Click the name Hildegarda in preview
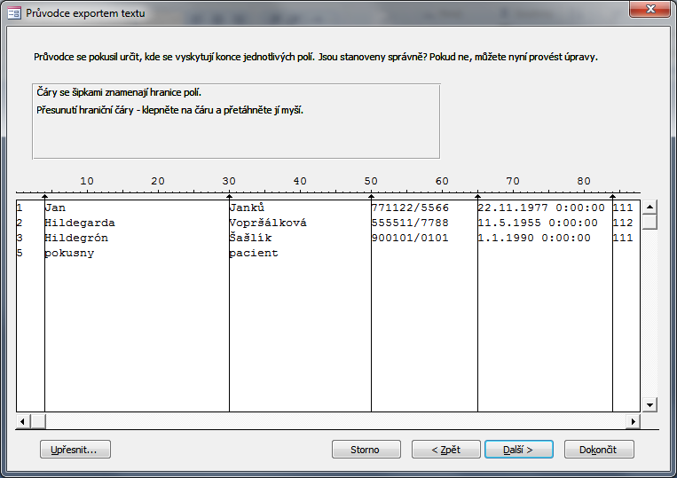This screenshot has width=677, height=478. click(80, 223)
